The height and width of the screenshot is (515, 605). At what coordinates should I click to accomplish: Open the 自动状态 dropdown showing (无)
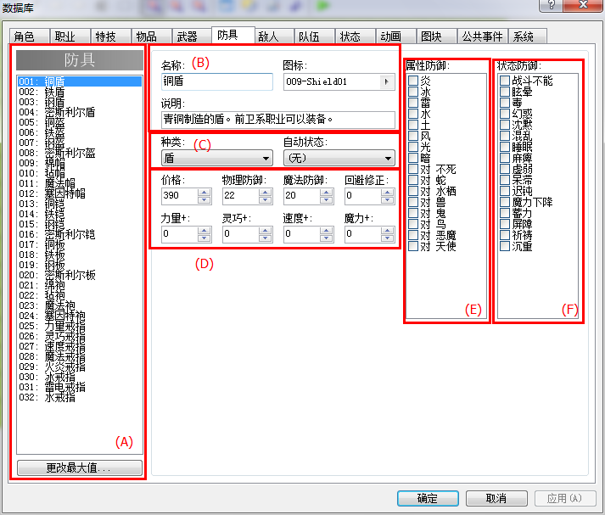[x=339, y=158]
